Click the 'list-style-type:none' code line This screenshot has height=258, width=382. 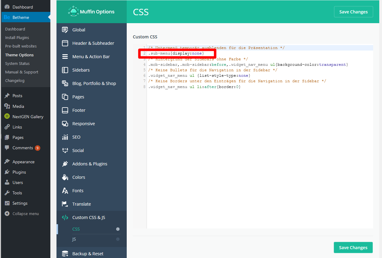pyautogui.click(x=199, y=76)
